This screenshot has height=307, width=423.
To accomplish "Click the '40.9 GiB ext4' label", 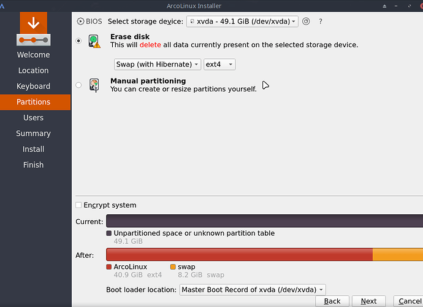I will pos(138,275).
